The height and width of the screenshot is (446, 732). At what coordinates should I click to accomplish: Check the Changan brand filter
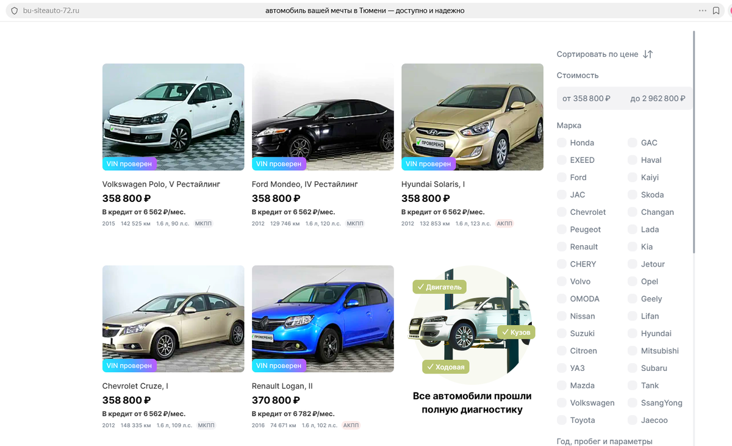(632, 212)
